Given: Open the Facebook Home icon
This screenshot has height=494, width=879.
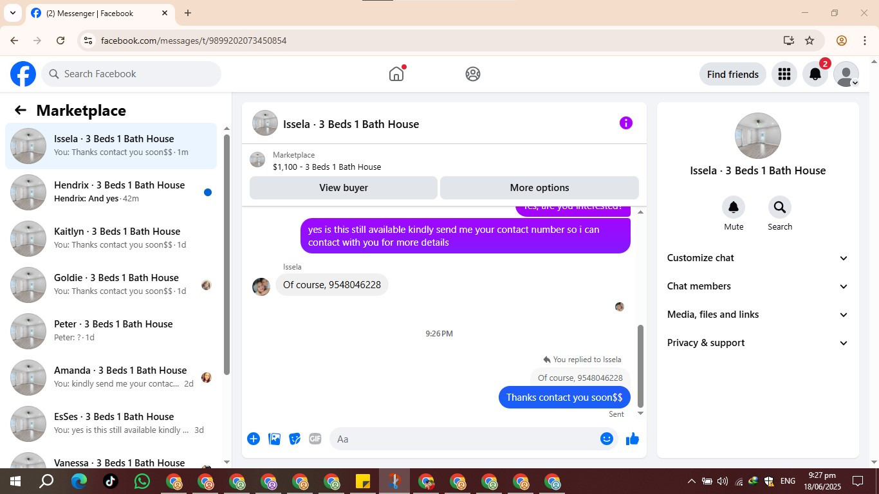Looking at the screenshot, I should [396, 74].
